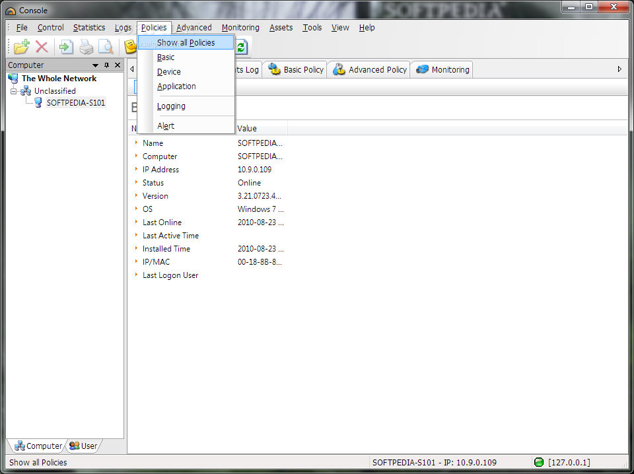Click the green refresh toolbar icon
Image resolution: width=634 pixels, height=474 pixels.
click(x=241, y=47)
